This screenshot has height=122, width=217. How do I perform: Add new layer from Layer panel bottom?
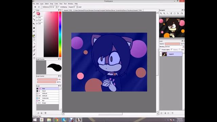pos(161,113)
